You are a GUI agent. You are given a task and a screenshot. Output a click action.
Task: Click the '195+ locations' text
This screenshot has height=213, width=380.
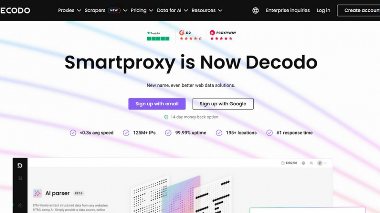[x=241, y=133]
